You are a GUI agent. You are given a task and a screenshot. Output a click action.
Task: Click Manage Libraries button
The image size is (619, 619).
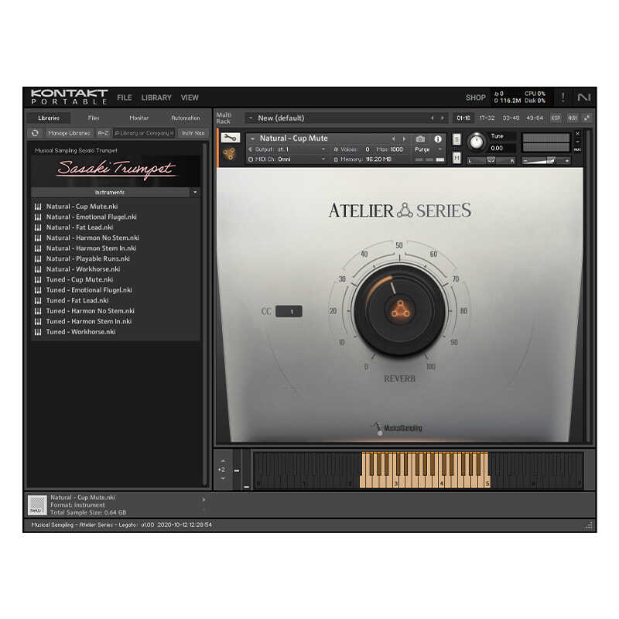click(69, 133)
